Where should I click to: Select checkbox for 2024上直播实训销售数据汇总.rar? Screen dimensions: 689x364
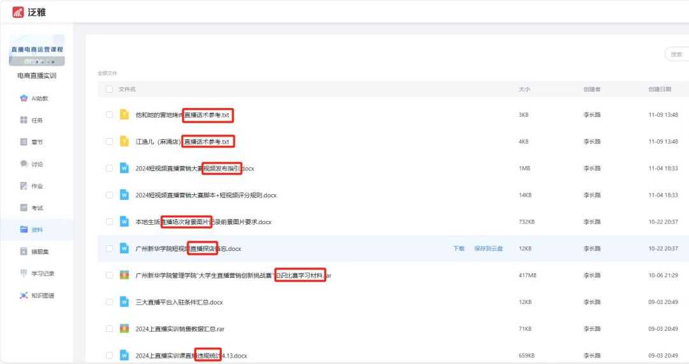(x=109, y=329)
